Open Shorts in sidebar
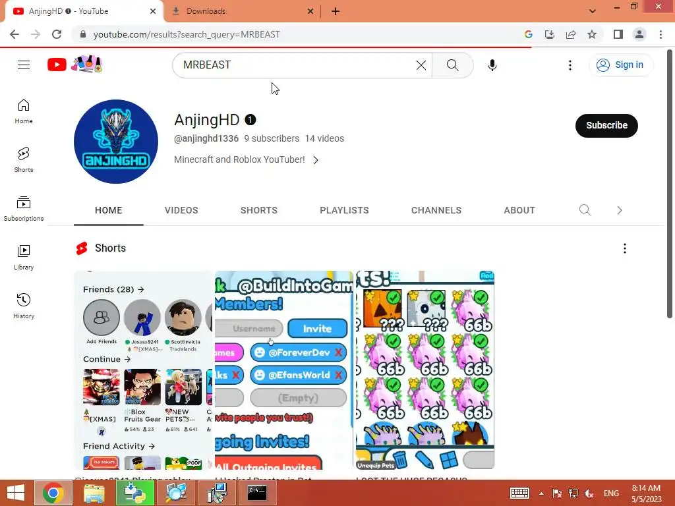This screenshot has height=506, width=675. coord(24,159)
